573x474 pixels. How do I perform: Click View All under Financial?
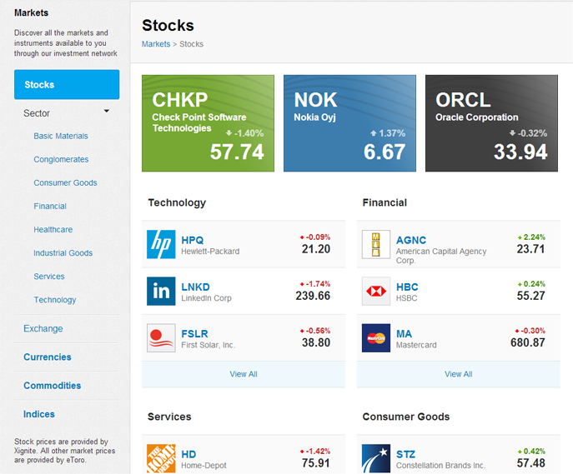pyautogui.click(x=458, y=374)
